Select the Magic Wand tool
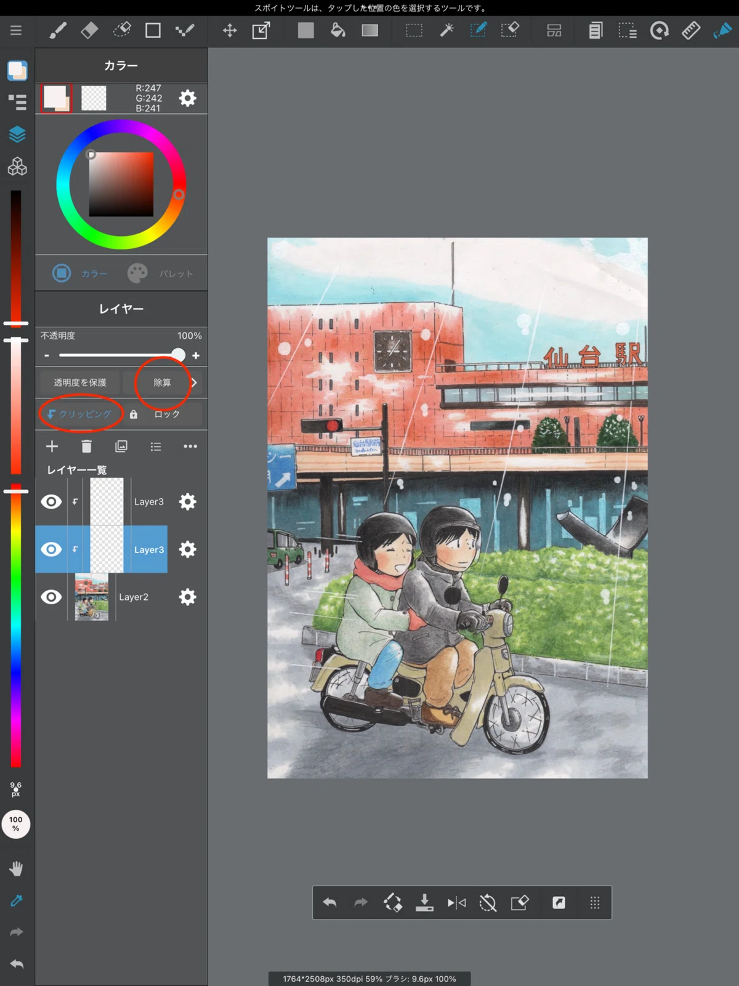Screen dimensions: 739x986 (446, 30)
